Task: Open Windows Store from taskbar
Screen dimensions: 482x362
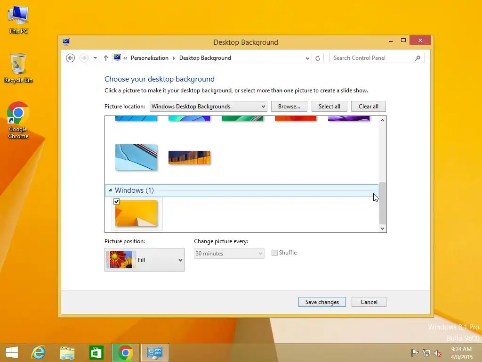Action: click(x=96, y=353)
